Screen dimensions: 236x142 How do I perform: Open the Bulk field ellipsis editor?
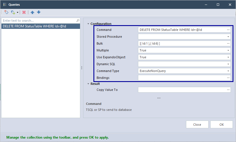click(x=228, y=43)
